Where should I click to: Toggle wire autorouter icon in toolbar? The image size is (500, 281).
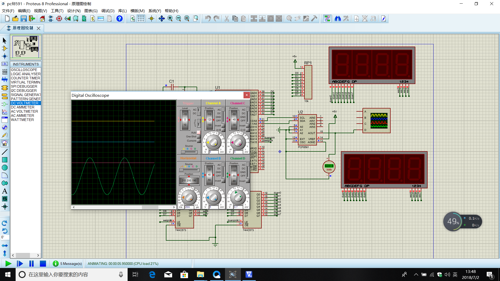click(x=327, y=18)
